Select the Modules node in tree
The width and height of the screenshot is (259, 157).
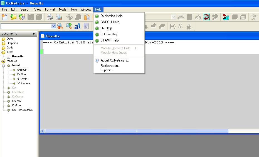pyautogui.click(x=12, y=61)
